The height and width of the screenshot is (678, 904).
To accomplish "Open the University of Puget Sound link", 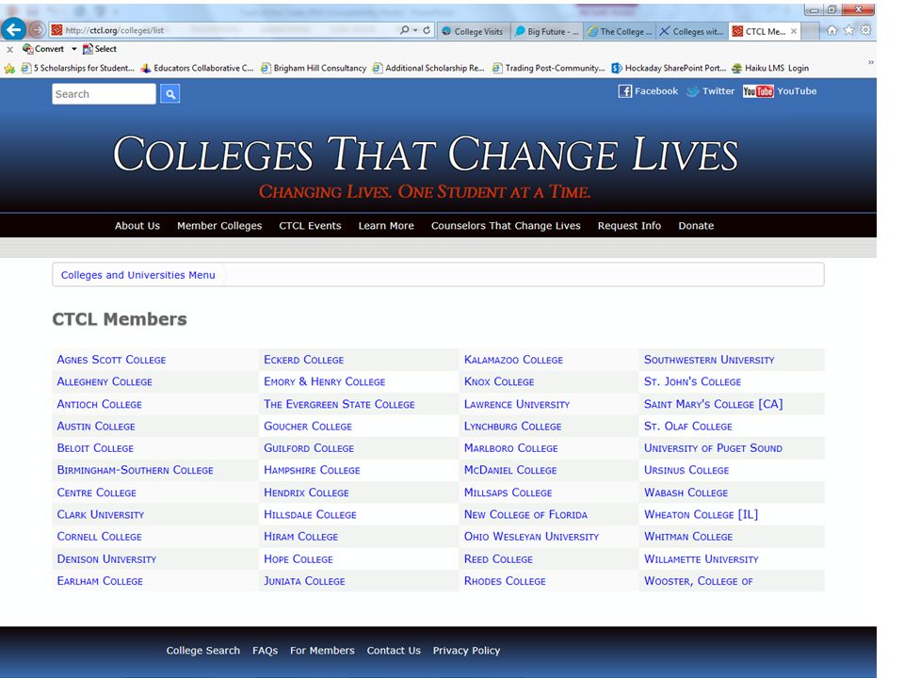I will (713, 448).
